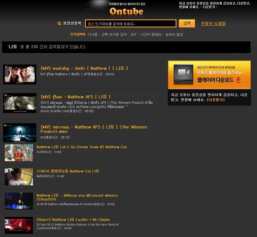Click description containing music.truelife.com

tap(97, 107)
